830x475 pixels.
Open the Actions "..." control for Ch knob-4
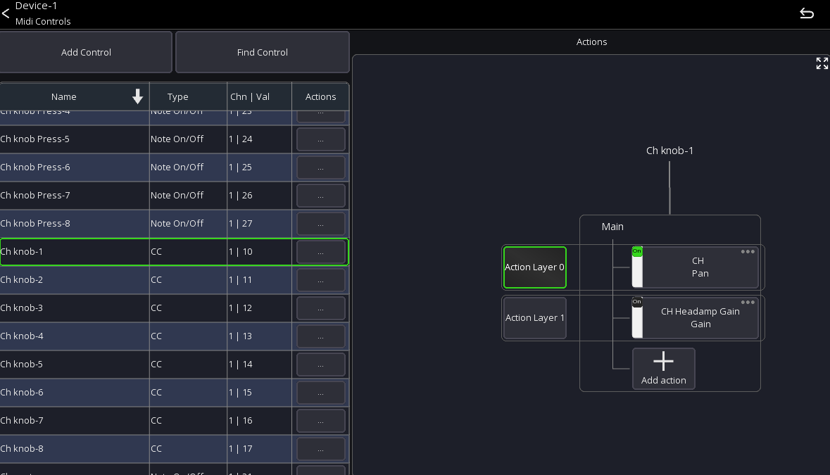pyautogui.click(x=320, y=336)
